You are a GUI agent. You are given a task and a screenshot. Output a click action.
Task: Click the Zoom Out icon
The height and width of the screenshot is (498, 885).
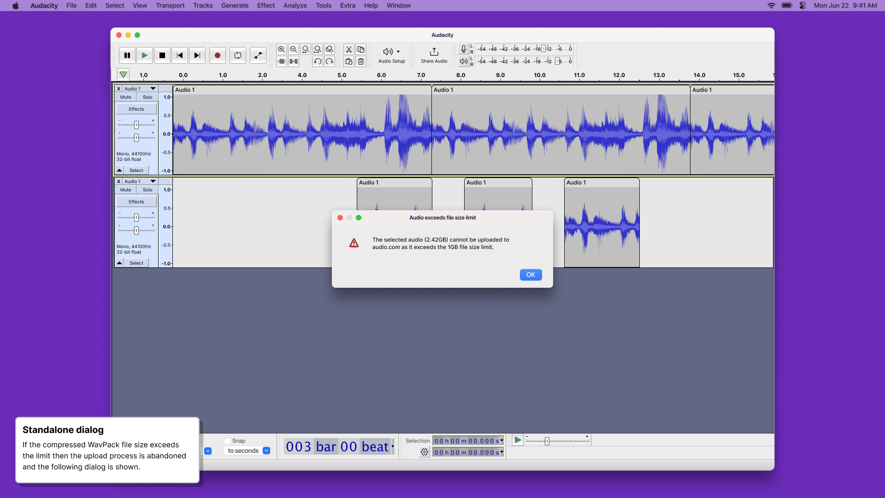(x=294, y=49)
